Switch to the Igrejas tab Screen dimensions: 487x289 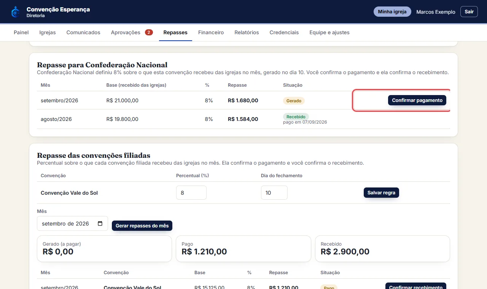point(48,32)
